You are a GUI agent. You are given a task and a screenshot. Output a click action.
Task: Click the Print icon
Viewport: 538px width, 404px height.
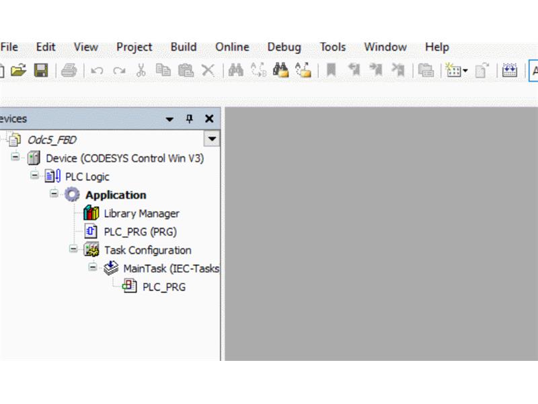(x=69, y=71)
